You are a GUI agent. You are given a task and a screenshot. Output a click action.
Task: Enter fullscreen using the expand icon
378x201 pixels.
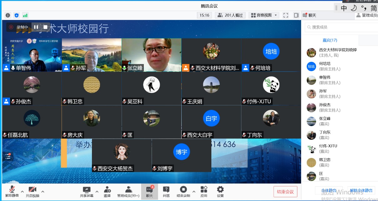tap(285, 15)
